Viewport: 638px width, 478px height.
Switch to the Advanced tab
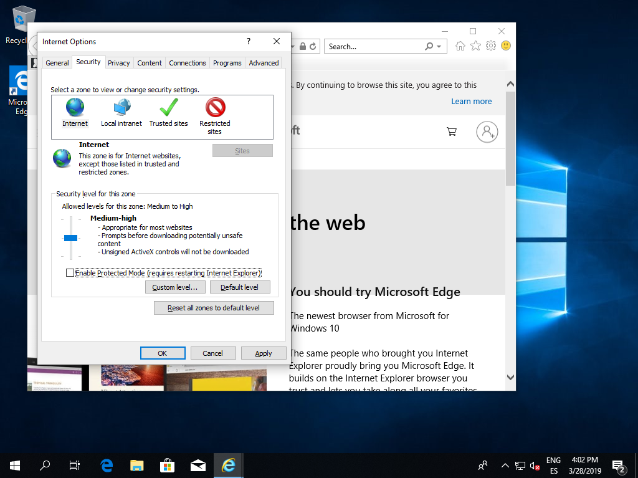264,63
